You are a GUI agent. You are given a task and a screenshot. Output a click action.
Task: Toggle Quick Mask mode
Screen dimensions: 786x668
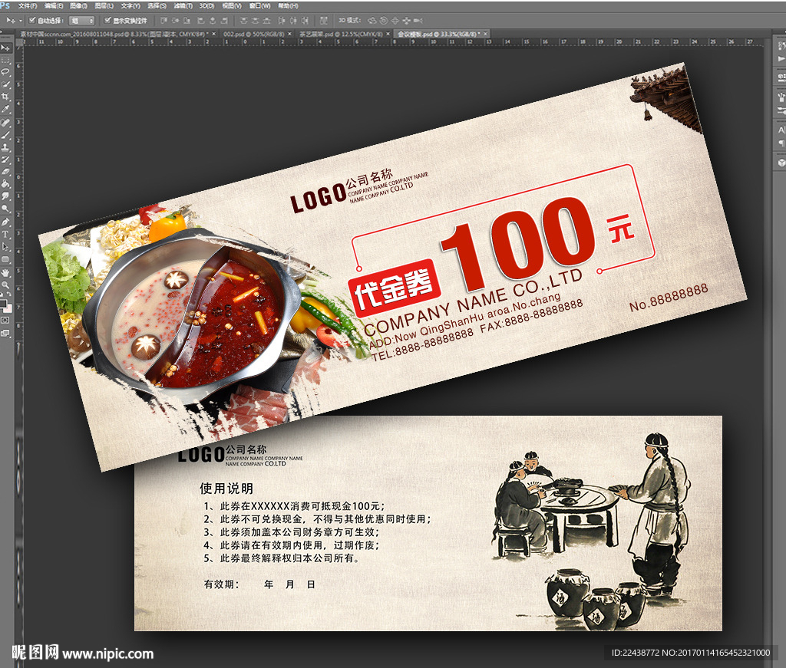click(x=5, y=320)
